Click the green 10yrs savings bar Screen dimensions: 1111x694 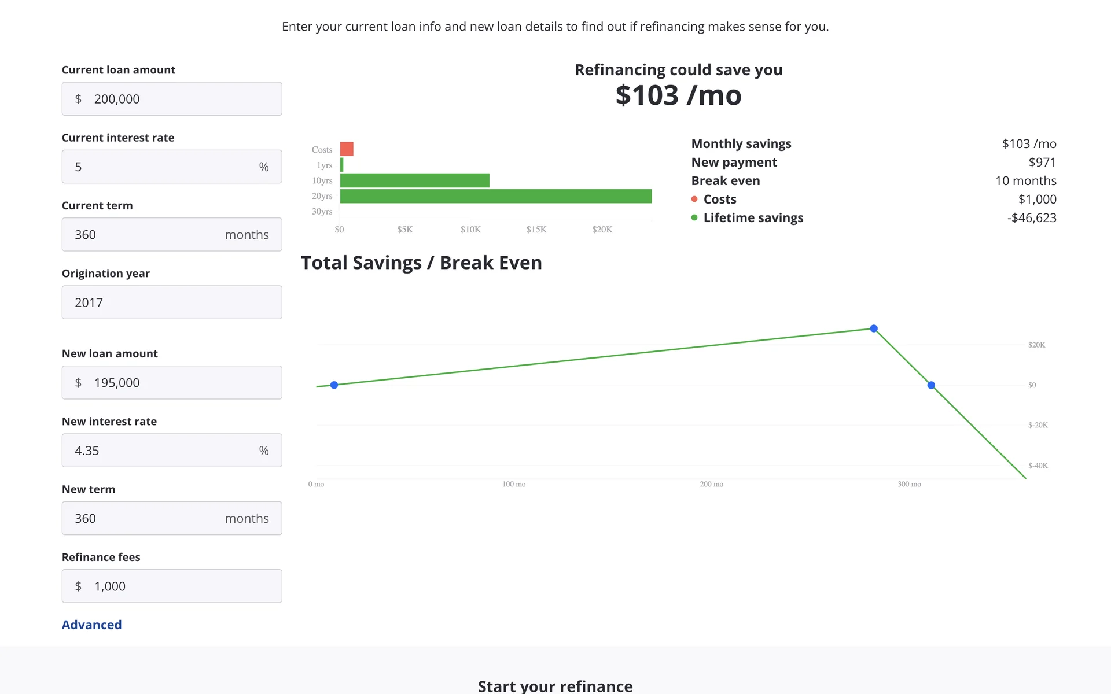(x=414, y=180)
